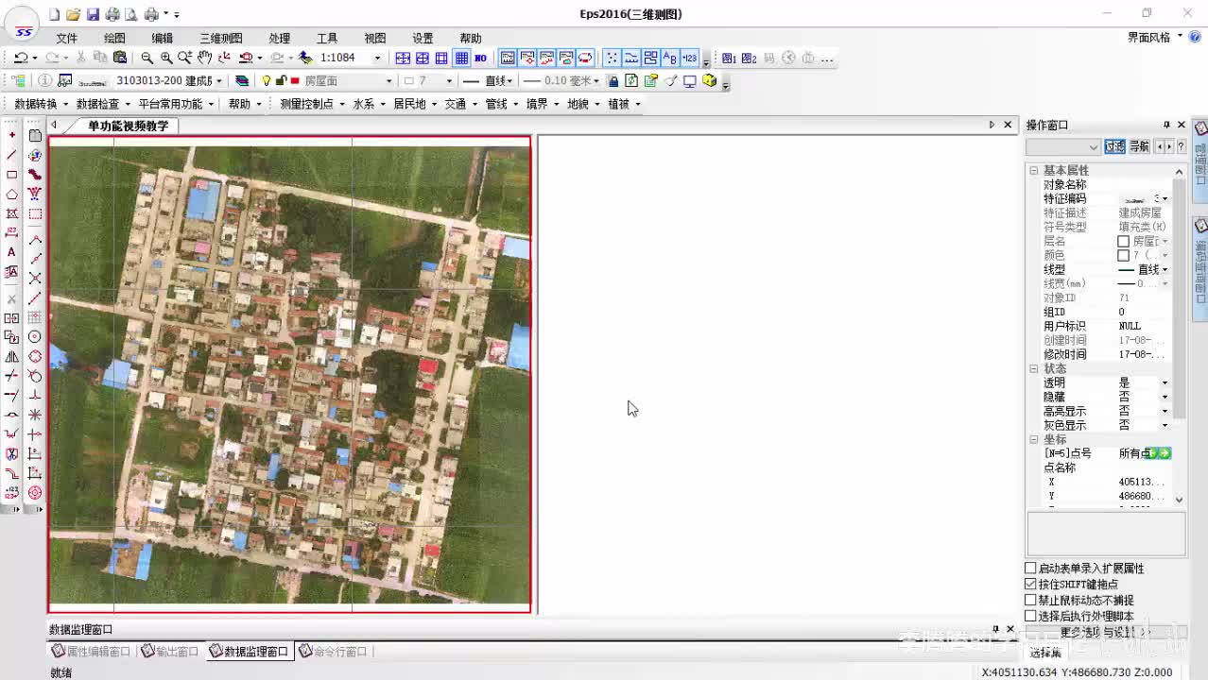Enable 启动表单录入扩展属性 checkbox
Screen dimensions: 1208x680
tap(1031, 569)
